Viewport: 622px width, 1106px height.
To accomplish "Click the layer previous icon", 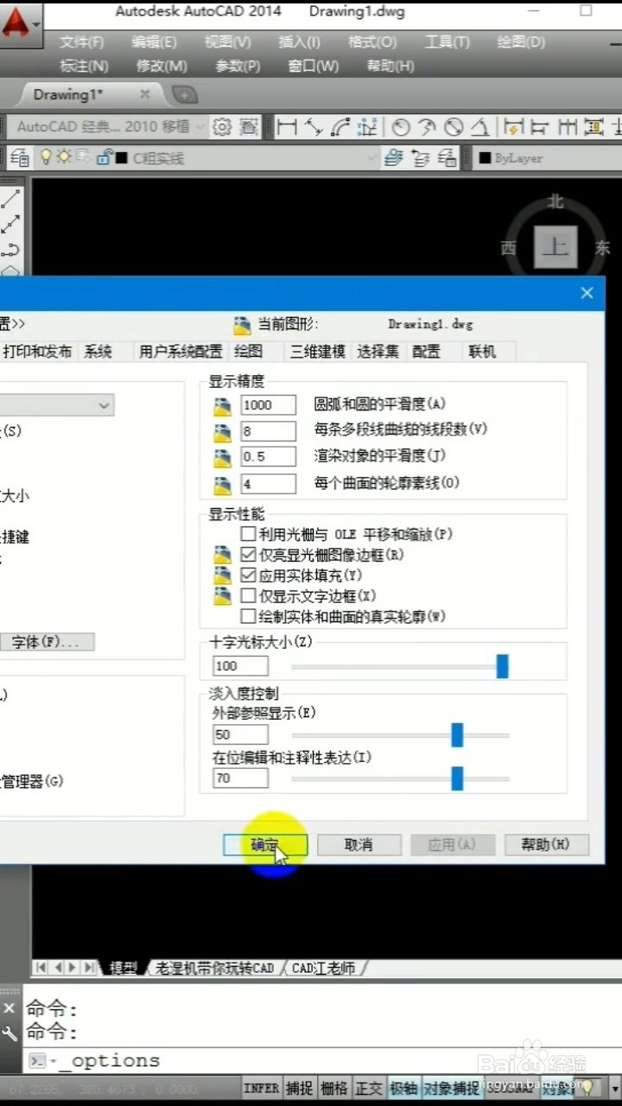I will [421, 158].
